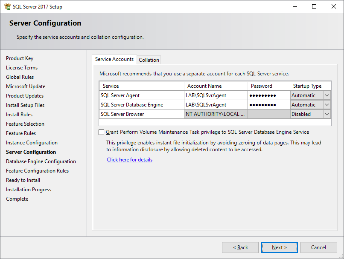Click the SQL Server Setup title bar icon
The width and height of the screenshot is (344, 259).
[7, 7]
